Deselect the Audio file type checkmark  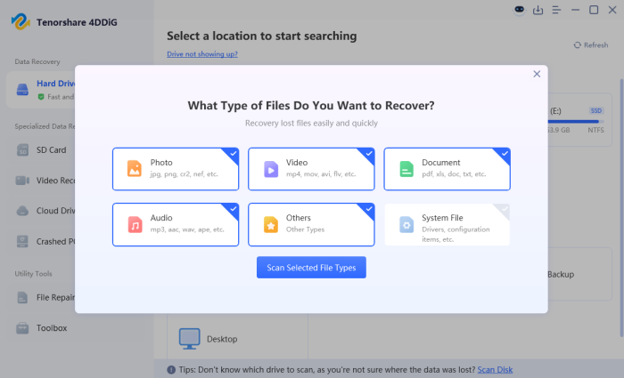[x=234, y=209]
